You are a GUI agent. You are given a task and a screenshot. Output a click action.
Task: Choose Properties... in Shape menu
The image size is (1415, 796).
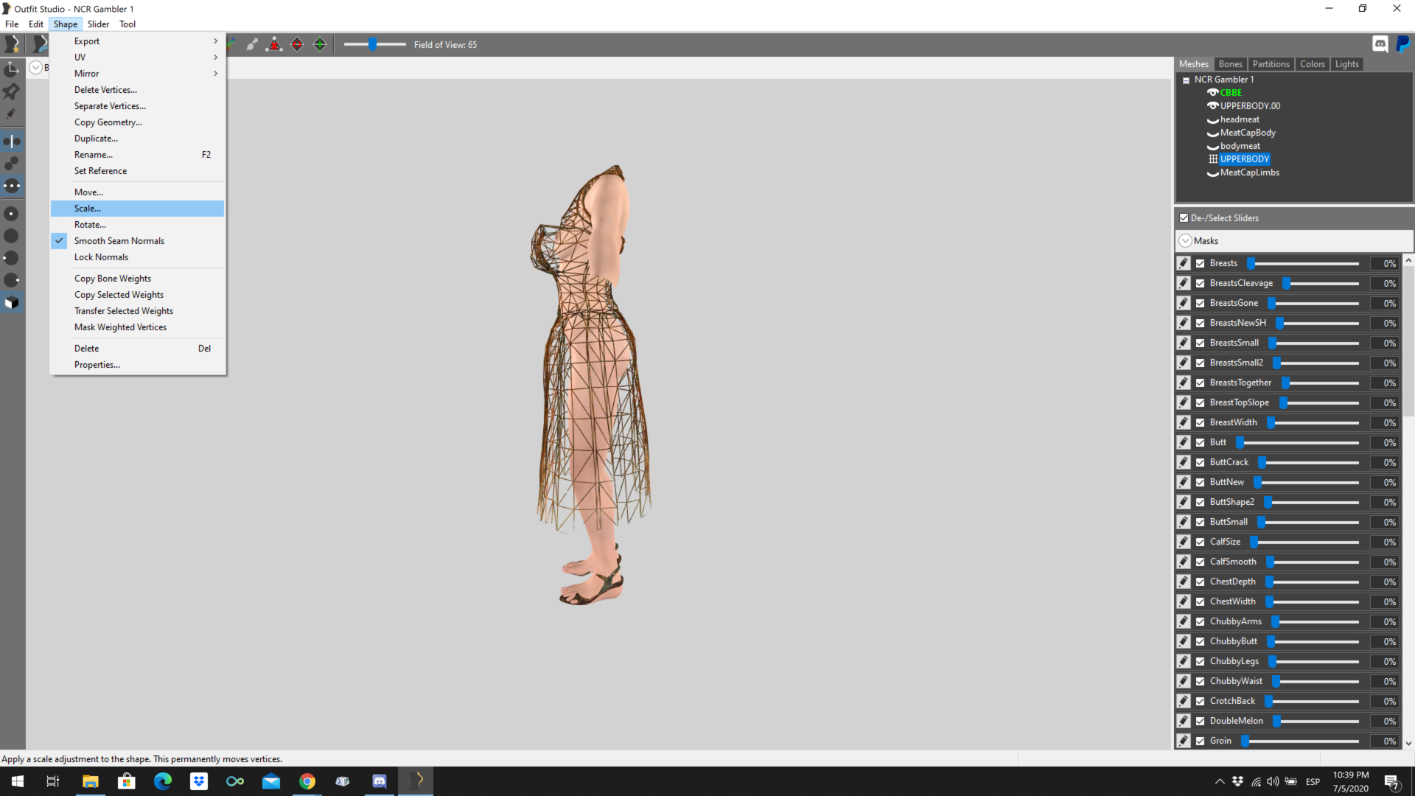pos(137,365)
